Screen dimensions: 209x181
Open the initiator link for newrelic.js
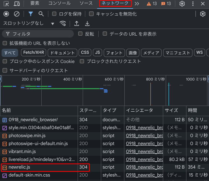(x=144, y=167)
